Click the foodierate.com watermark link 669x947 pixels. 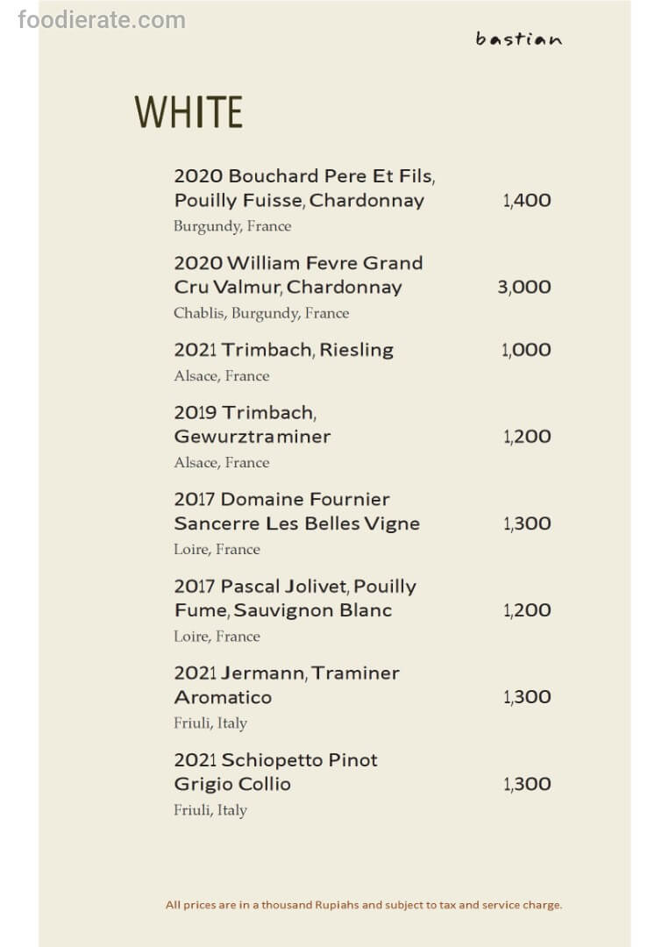tap(102, 18)
